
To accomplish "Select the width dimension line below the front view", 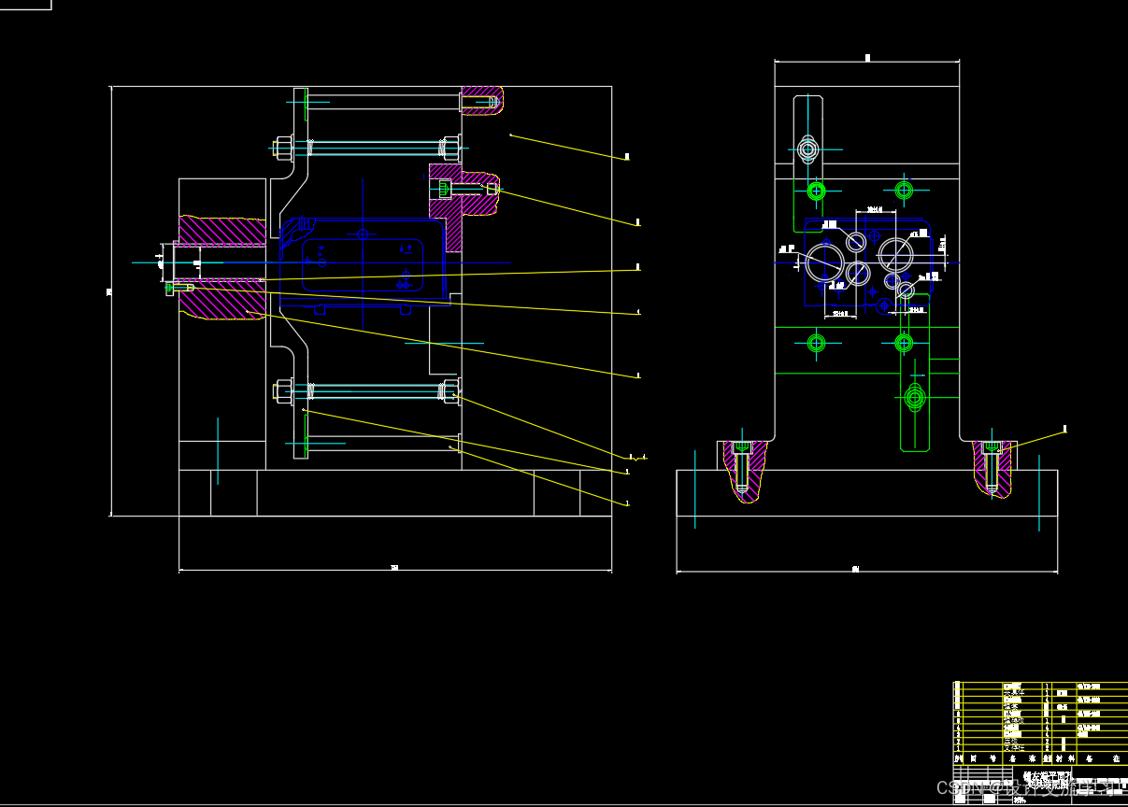I will pyautogui.click(x=395, y=569).
